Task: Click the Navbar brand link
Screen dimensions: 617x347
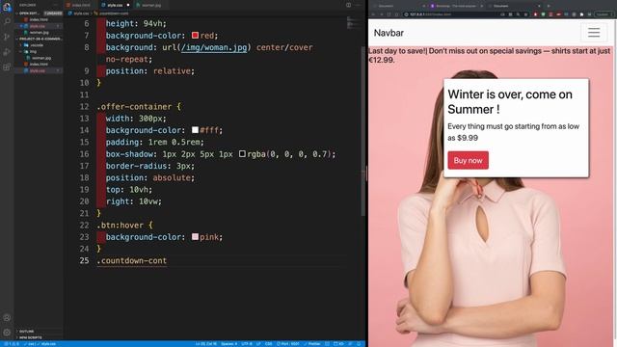Action: [389, 33]
